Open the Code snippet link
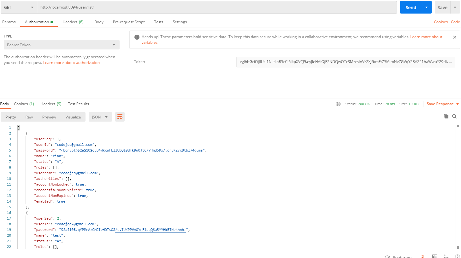 point(455,22)
